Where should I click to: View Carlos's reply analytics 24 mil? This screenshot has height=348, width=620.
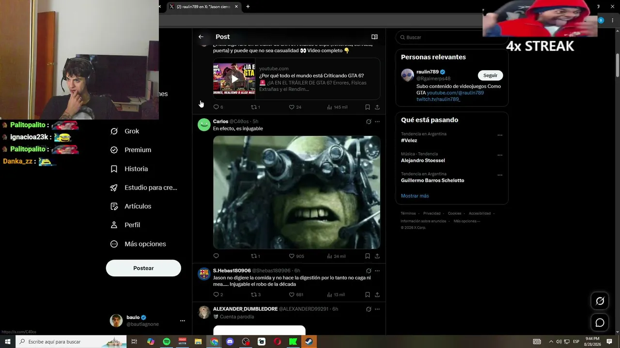[336, 256]
